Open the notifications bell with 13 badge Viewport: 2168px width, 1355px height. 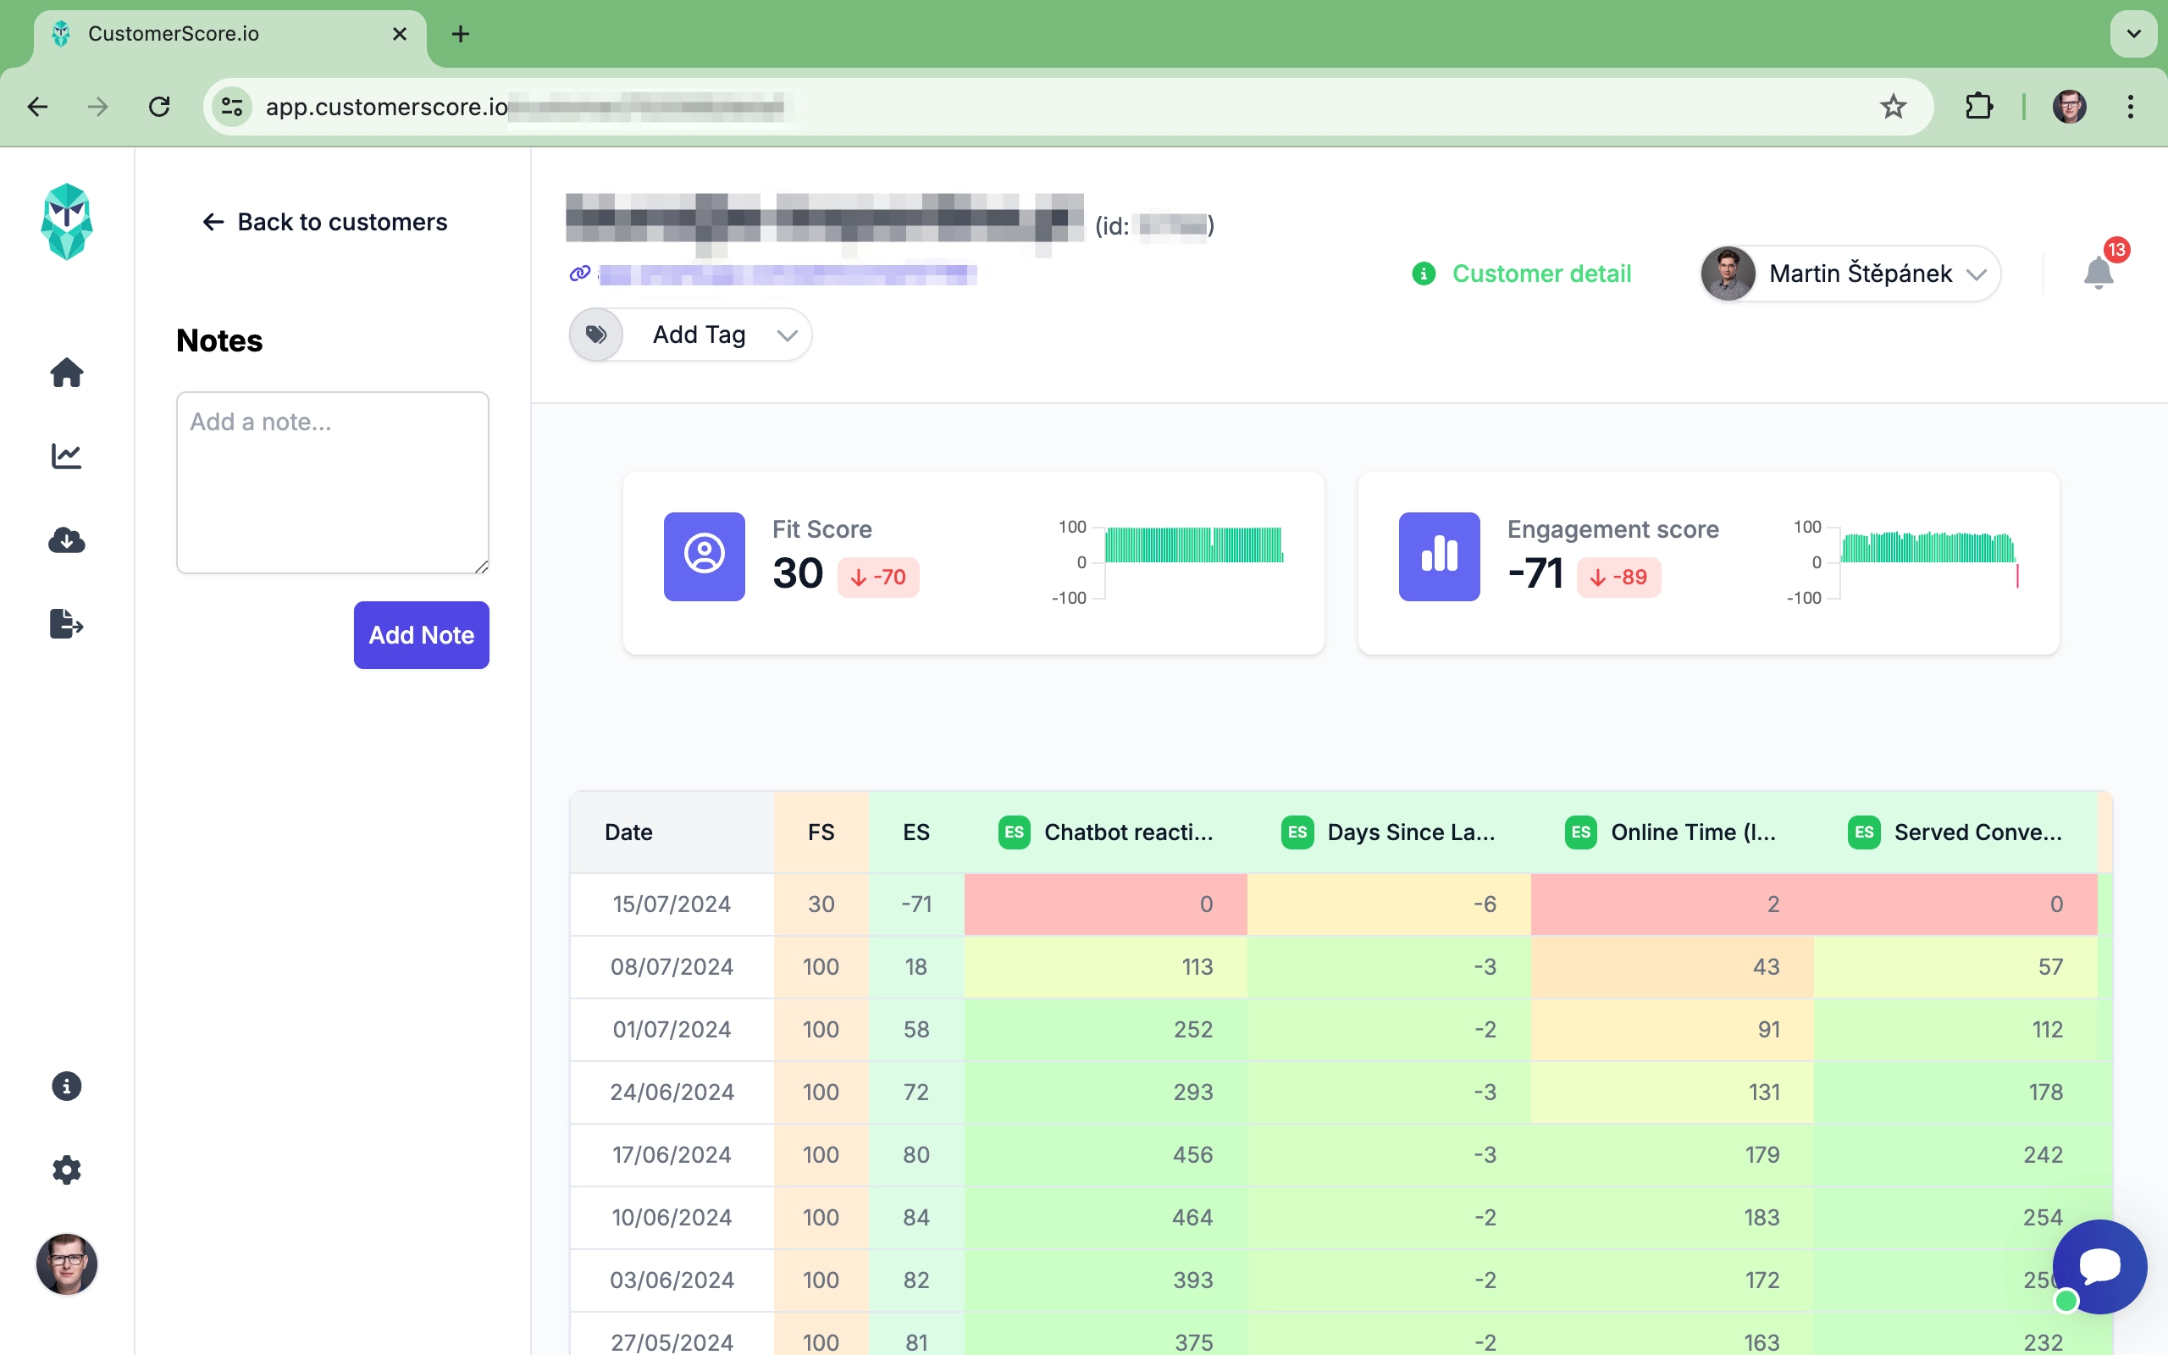coord(2097,273)
